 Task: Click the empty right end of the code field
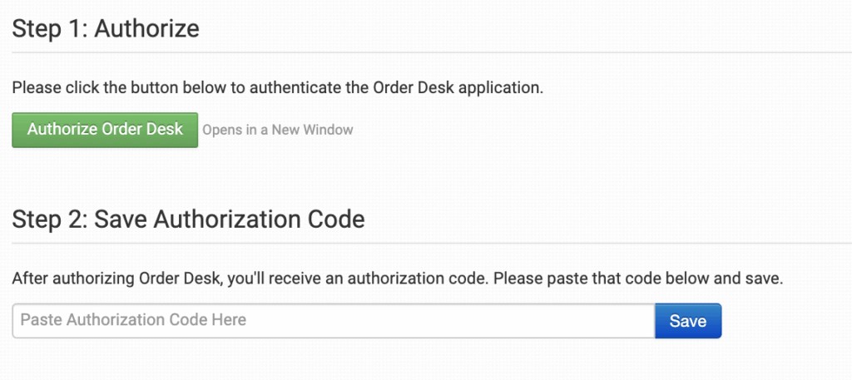pos(616,320)
